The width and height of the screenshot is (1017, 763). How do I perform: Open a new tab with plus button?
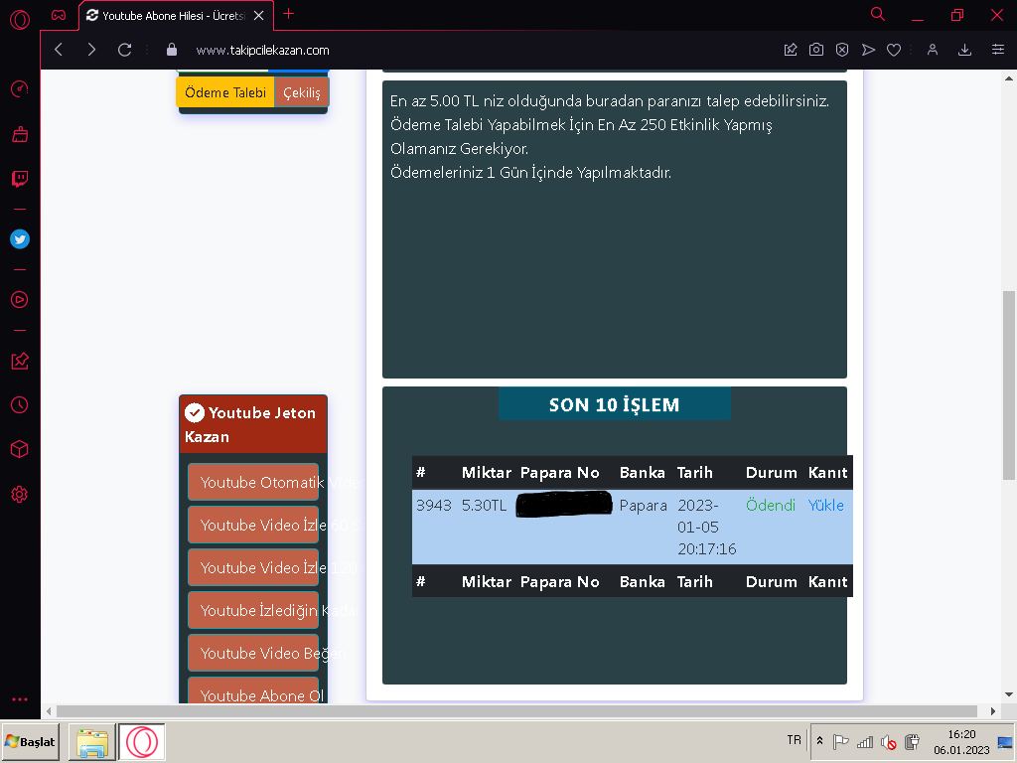[289, 14]
